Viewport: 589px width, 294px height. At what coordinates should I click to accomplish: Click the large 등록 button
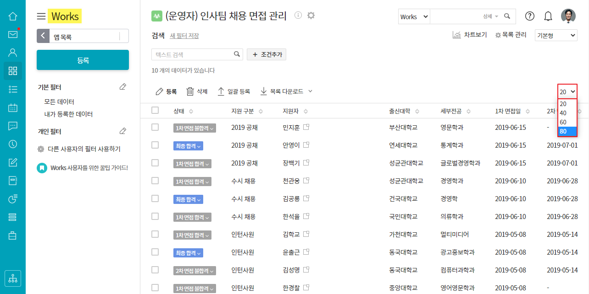[x=83, y=60]
